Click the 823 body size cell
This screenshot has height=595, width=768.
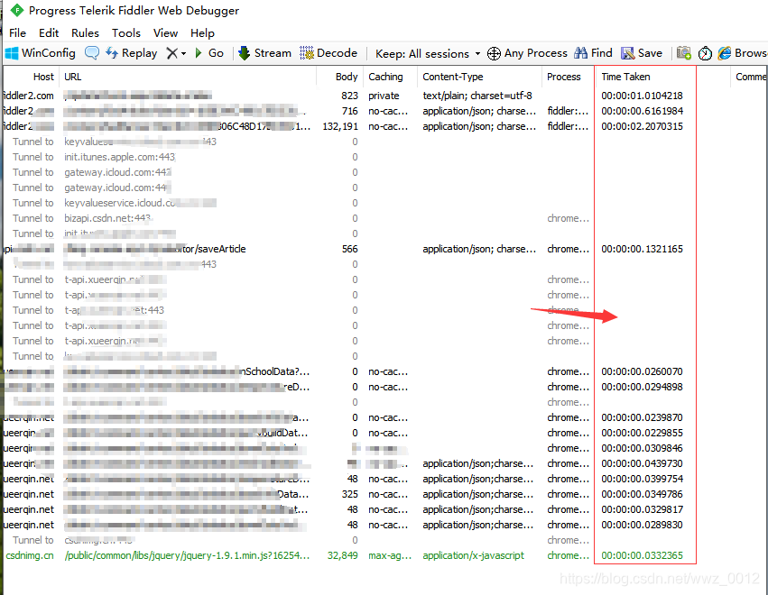350,96
